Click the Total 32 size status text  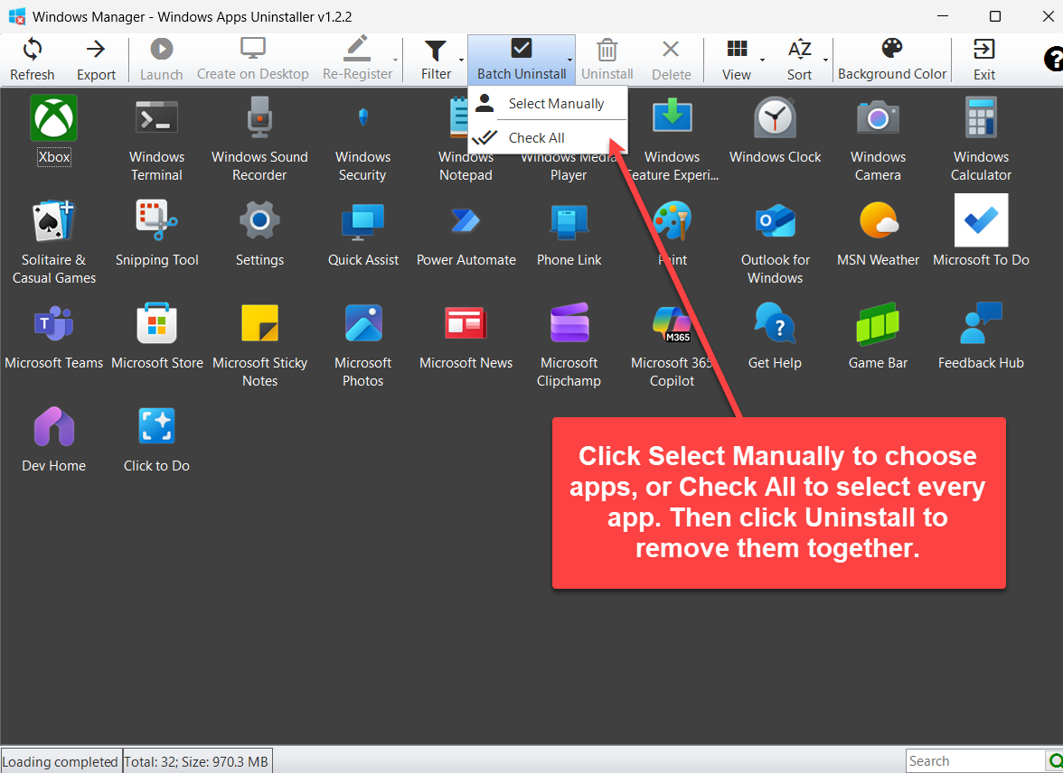pyautogui.click(x=197, y=761)
